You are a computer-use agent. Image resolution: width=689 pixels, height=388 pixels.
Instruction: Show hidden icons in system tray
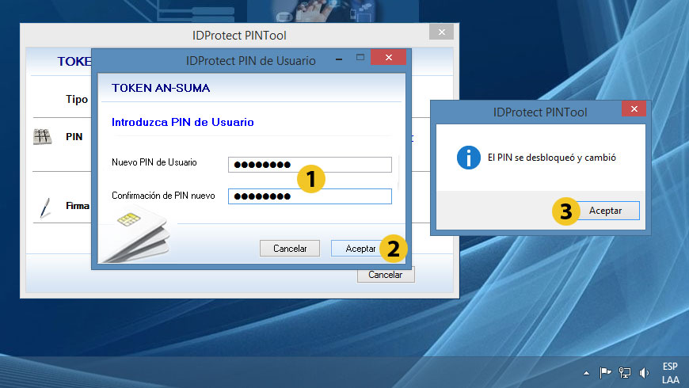click(x=586, y=373)
